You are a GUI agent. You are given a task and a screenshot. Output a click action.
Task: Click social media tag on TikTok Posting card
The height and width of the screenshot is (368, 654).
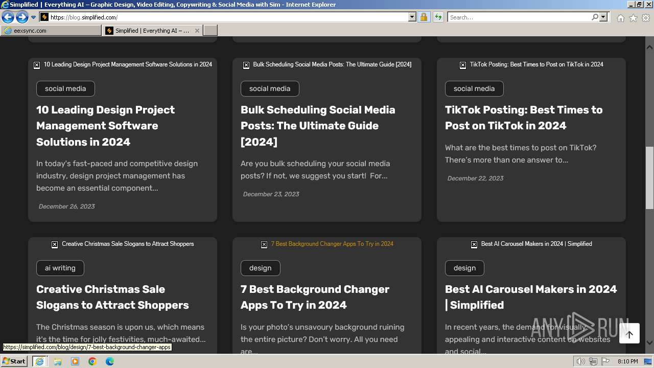pyautogui.click(x=474, y=88)
